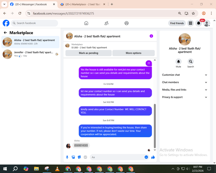Click the Search Facebook field
Screen dimensions: 216x173
35,23
